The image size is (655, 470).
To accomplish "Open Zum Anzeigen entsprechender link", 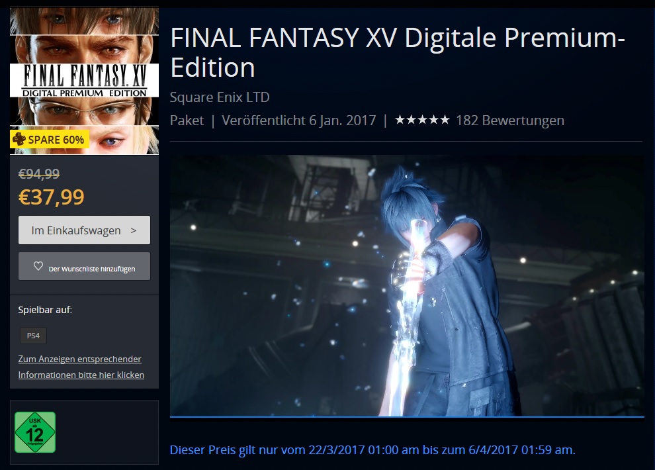I will click(x=80, y=359).
